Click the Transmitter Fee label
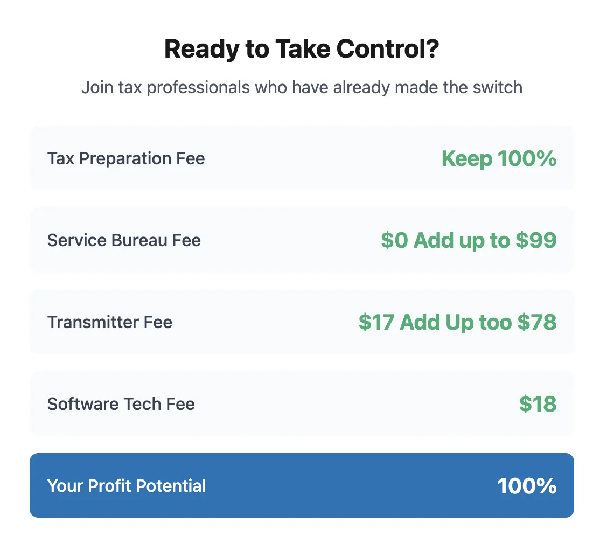Image resolution: width=600 pixels, height=543 pixels. point(110,322)
